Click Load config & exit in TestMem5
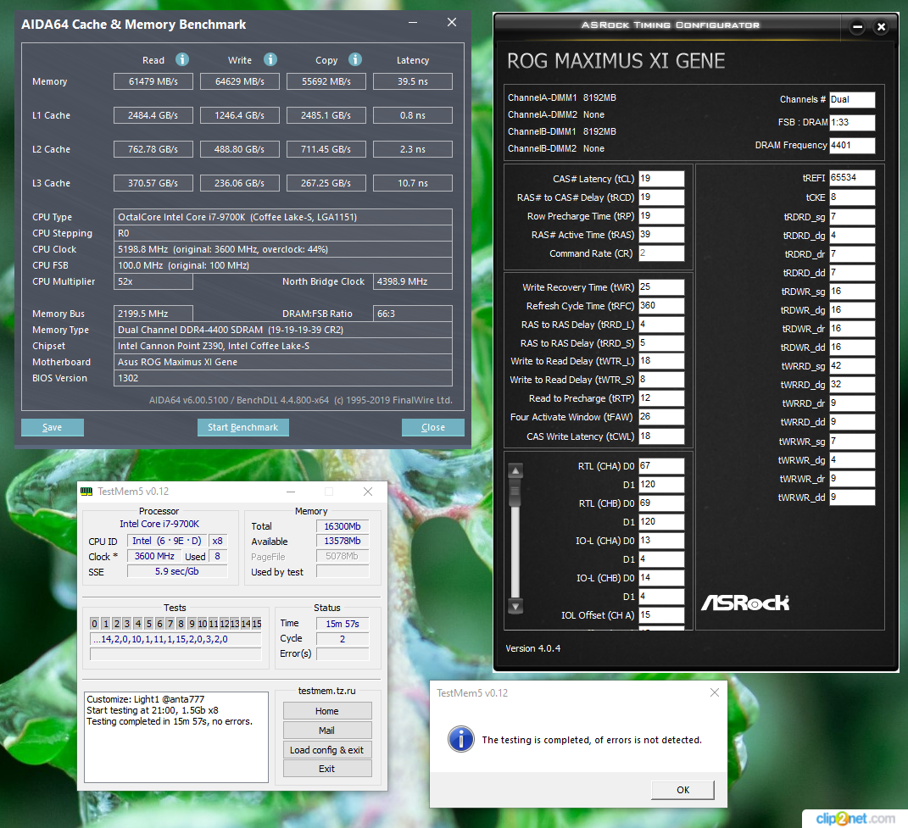 [327, 750]
